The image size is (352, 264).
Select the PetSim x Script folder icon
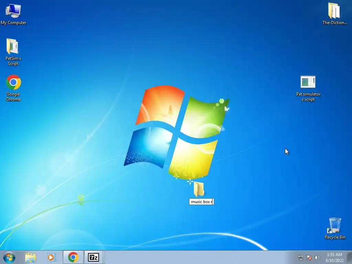[13, 46]
